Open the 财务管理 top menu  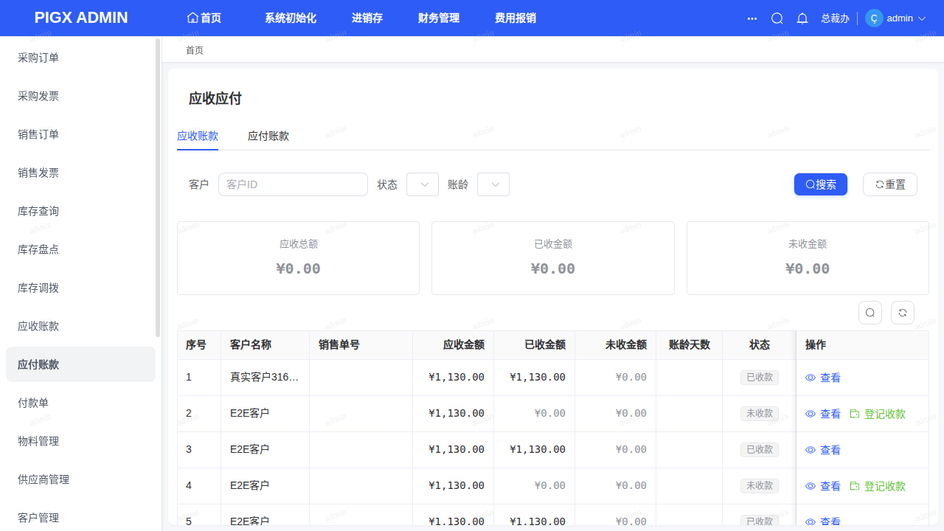coord(439,18)
